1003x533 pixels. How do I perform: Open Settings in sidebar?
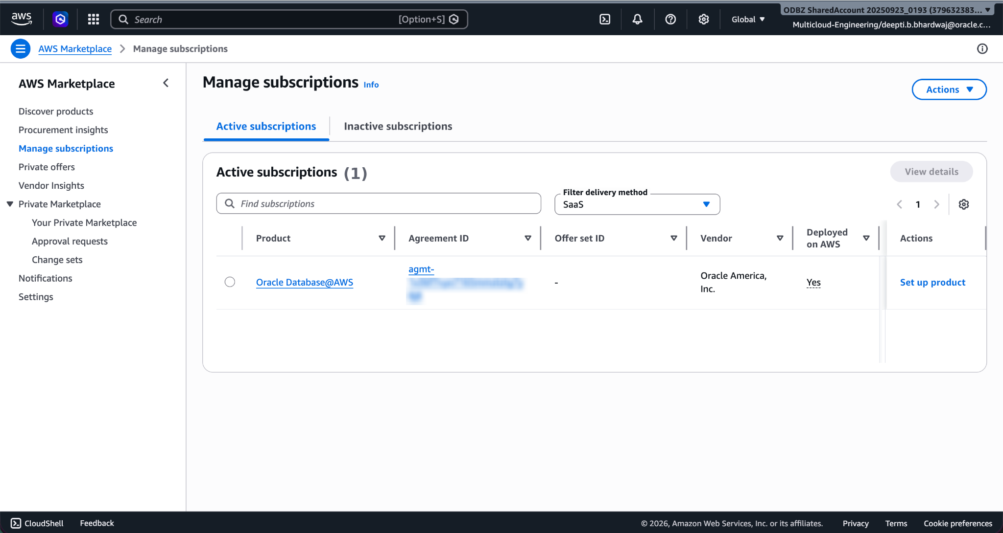tap(36, 297)
